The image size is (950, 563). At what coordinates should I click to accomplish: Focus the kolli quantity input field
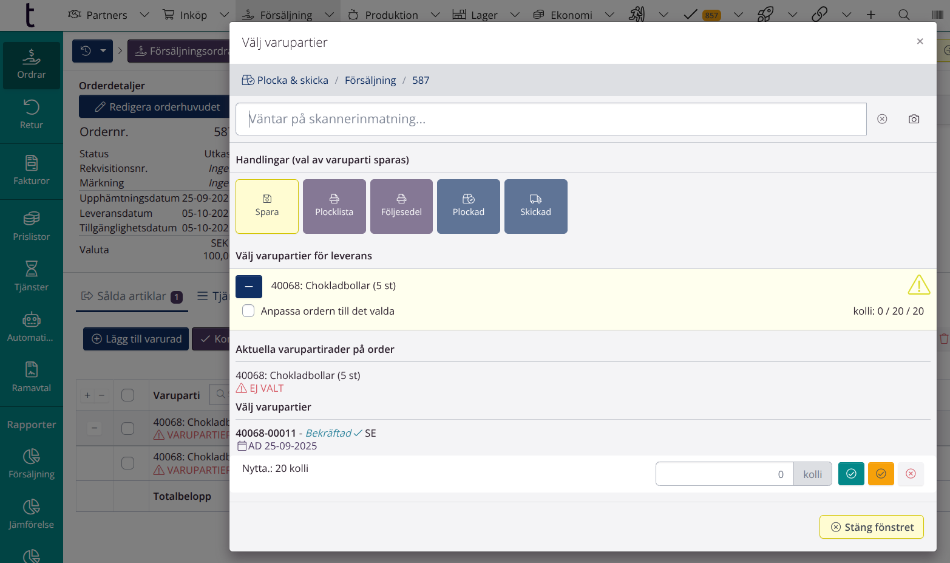point(724,474)
